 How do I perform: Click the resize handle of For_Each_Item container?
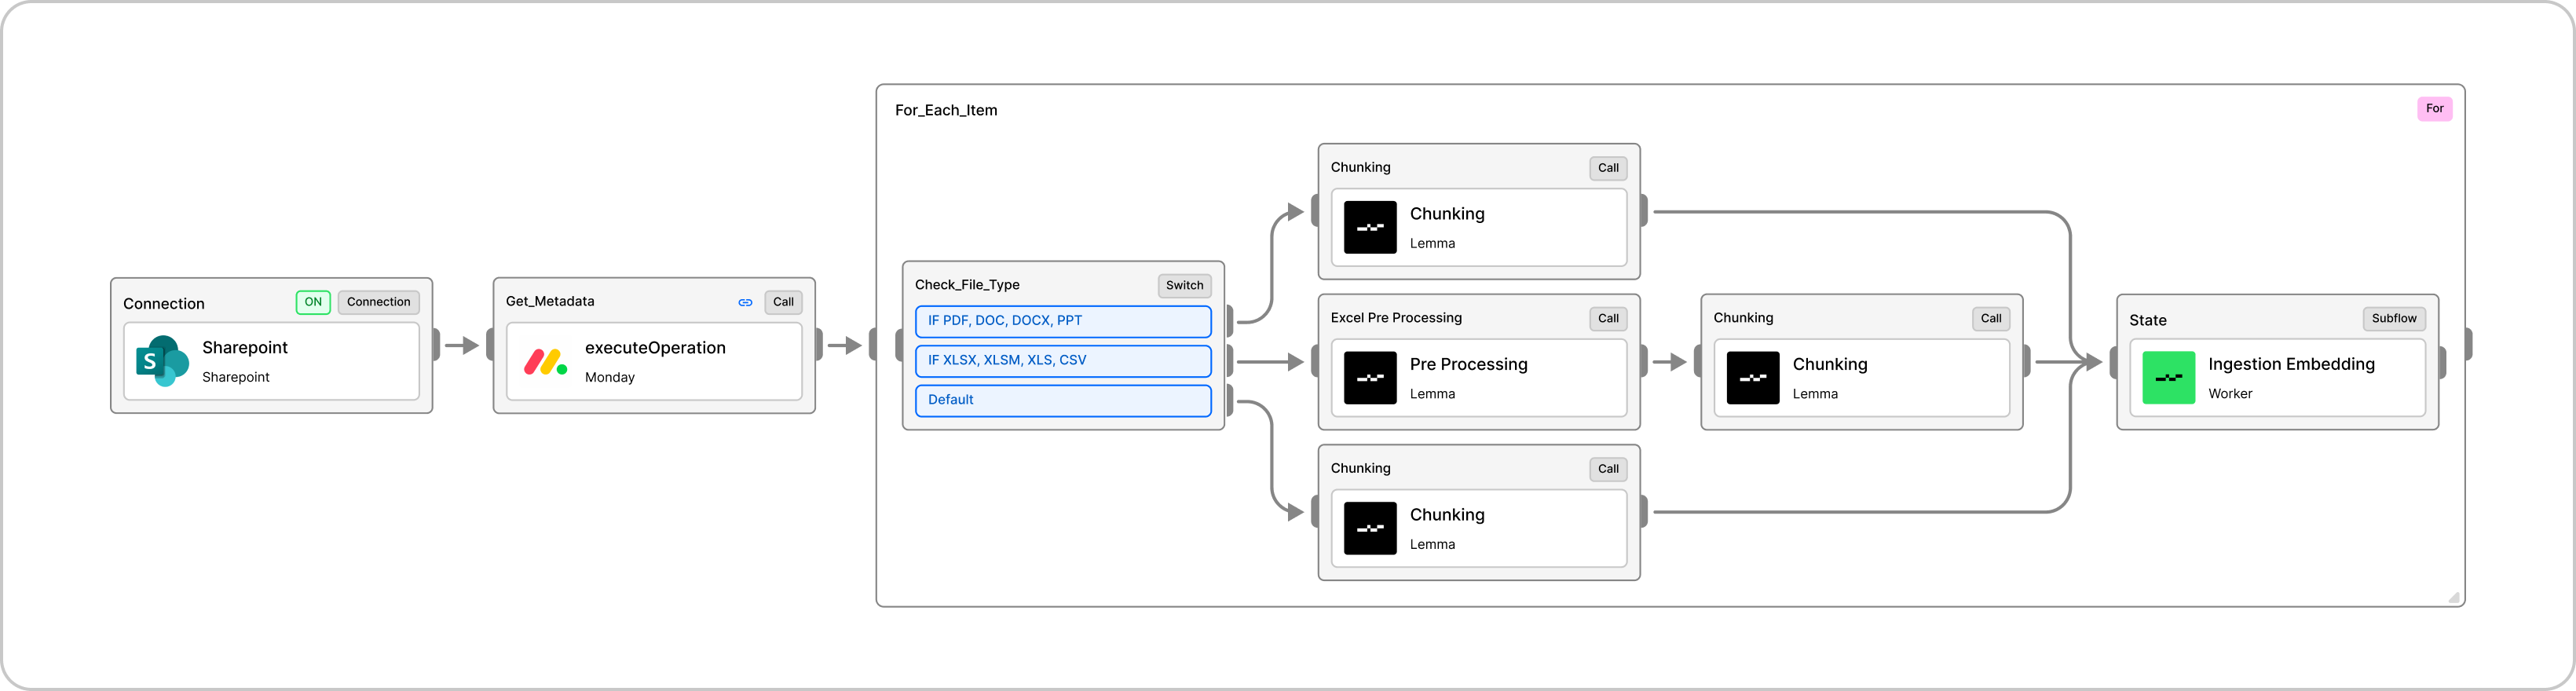pos(2453,597)
